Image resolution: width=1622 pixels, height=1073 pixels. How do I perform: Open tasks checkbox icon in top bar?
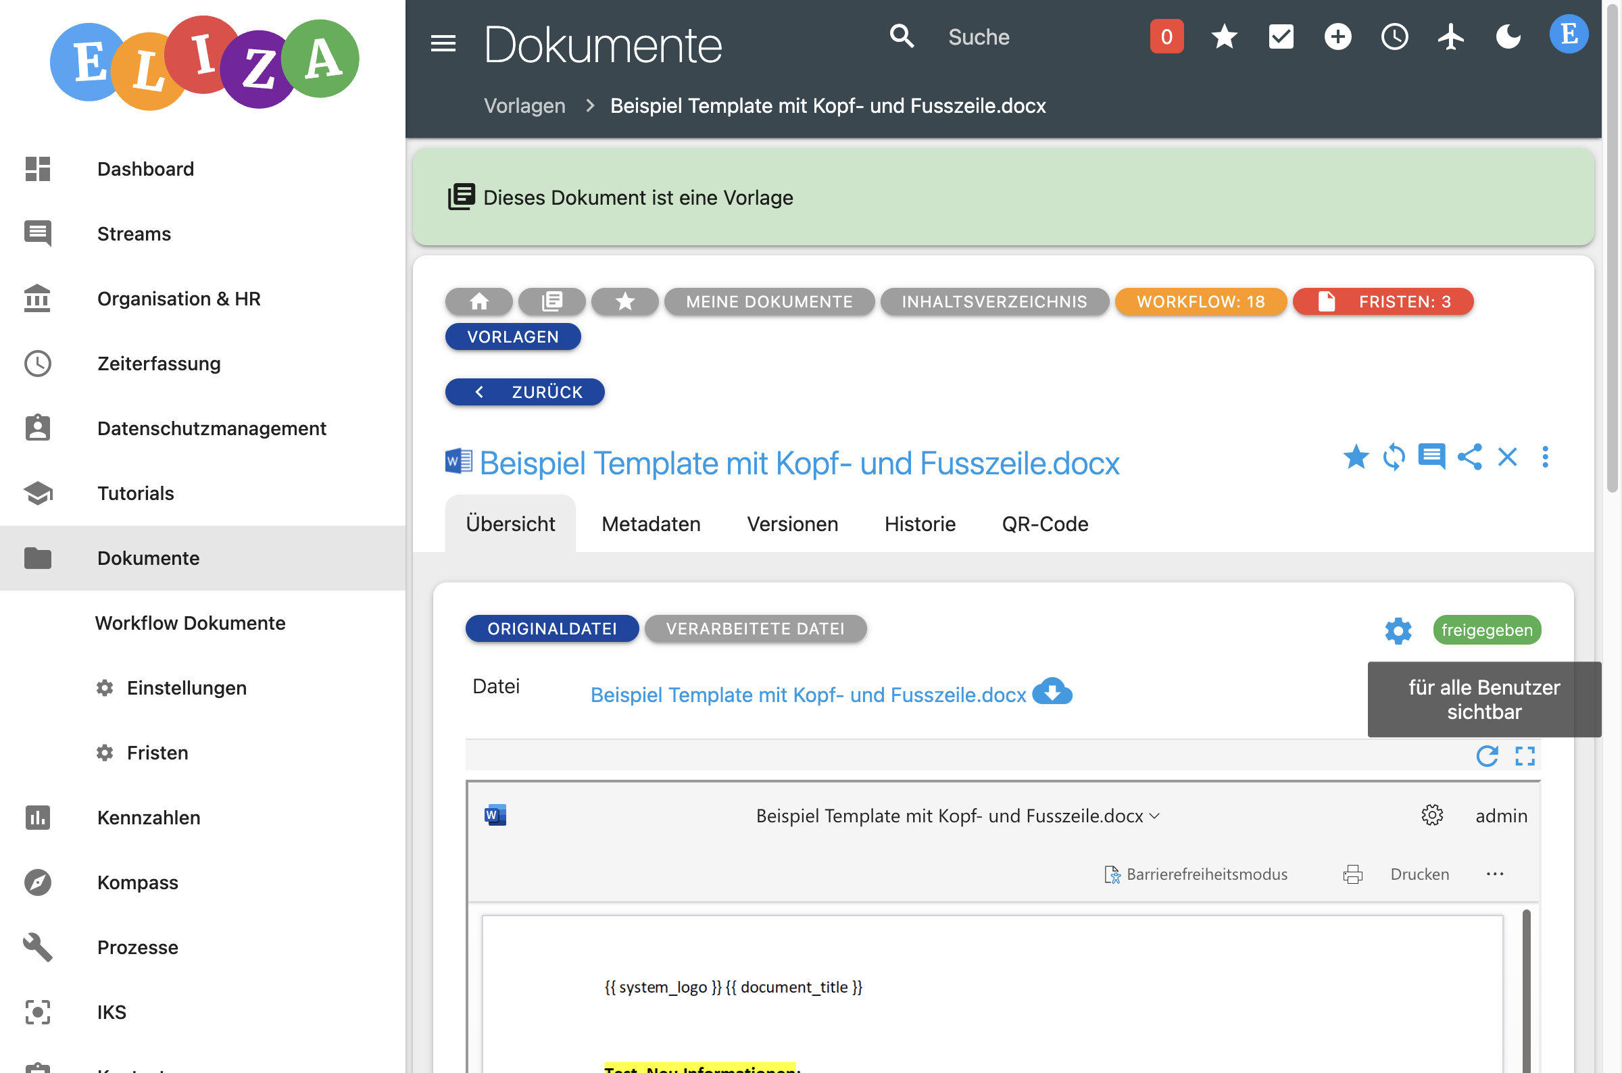click(x=1281, y=36)
